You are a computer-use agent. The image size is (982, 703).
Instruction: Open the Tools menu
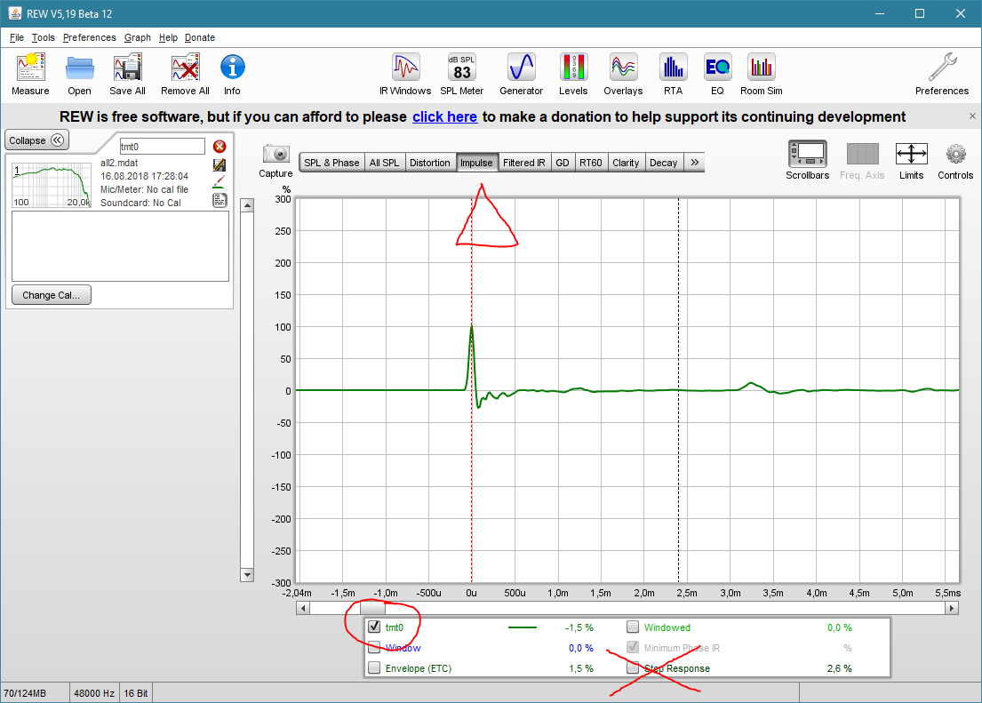44,37
